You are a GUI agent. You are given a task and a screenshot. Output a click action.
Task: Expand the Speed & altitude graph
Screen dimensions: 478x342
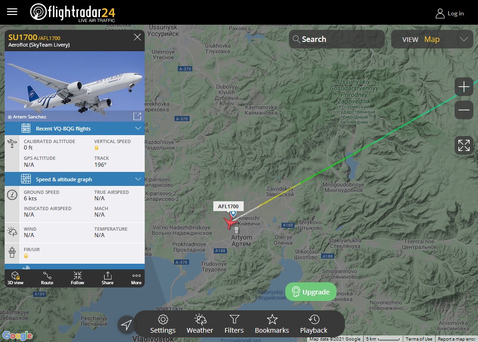click(x=75, y=179)
